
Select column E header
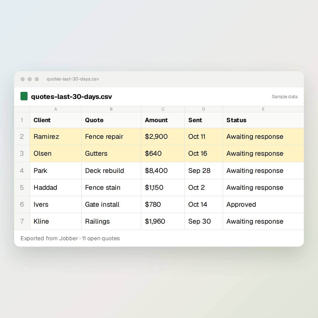point(263,109)
